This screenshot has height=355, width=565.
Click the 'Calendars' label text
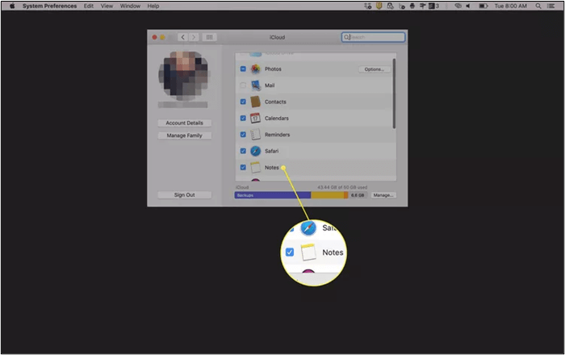pyautogui.click(x=277, y=118)
